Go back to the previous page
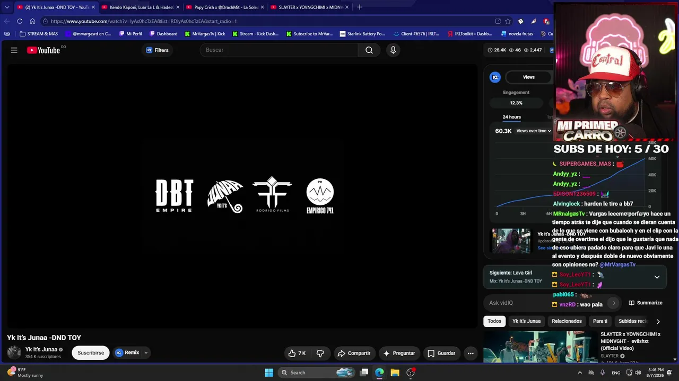 [7, 21]
